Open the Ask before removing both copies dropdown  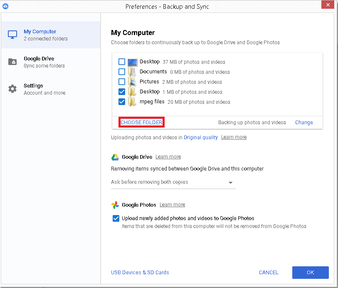[230, 182]
